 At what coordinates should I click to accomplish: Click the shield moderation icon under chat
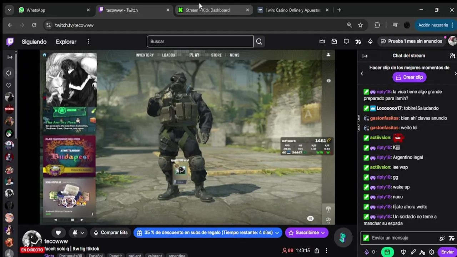click(x=403, y=252)
